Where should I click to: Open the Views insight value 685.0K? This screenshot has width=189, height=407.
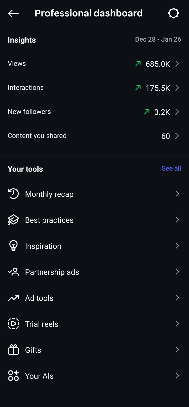click(x=158, y=64)
